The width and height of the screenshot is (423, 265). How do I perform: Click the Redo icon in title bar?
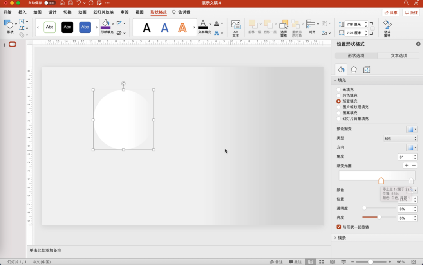[91, 3]
